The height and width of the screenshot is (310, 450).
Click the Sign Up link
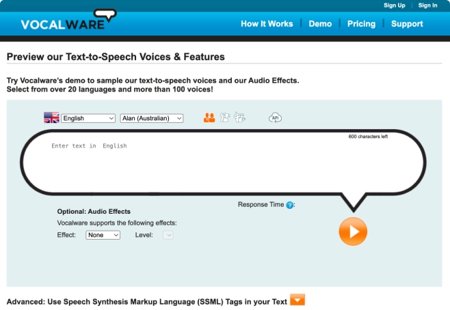pos(395,5)
